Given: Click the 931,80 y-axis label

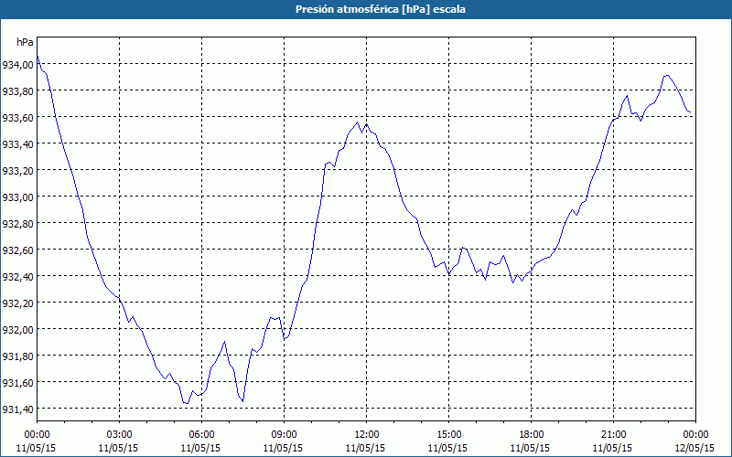Looking at the screenshot, I should 17,356.
